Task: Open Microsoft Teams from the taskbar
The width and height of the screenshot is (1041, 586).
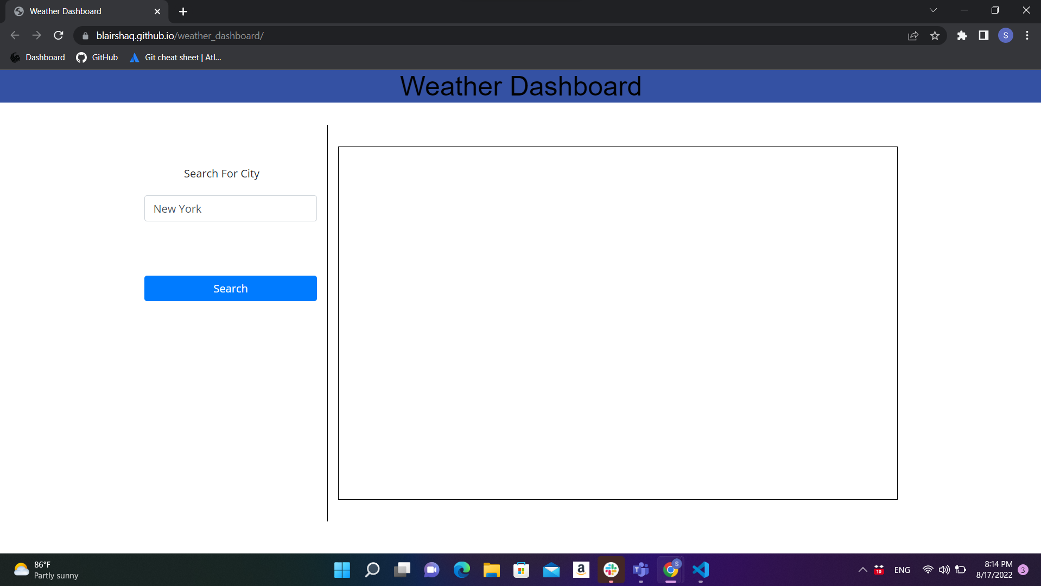Action: (x=640, y=570)
